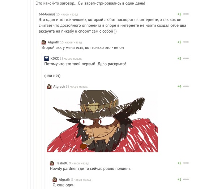Open TeslaDC username link

tap(62, 163)
